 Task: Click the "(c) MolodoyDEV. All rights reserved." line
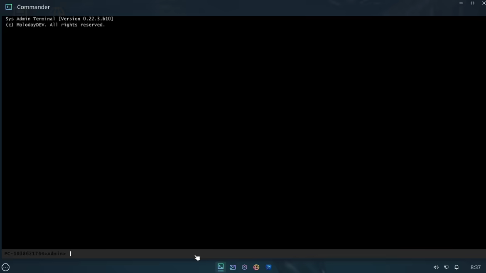(x=55, y=25)
